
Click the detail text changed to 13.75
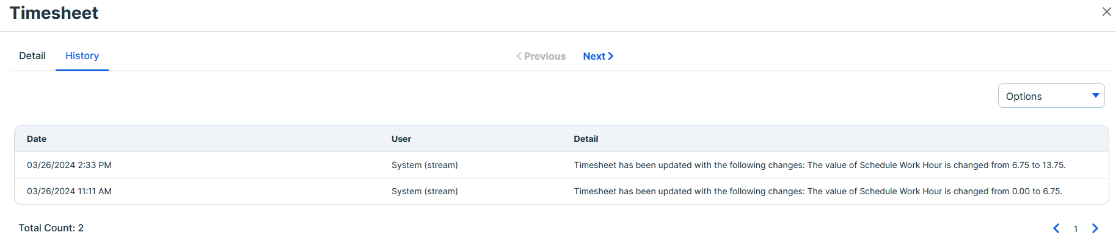[x=820, y=165]
